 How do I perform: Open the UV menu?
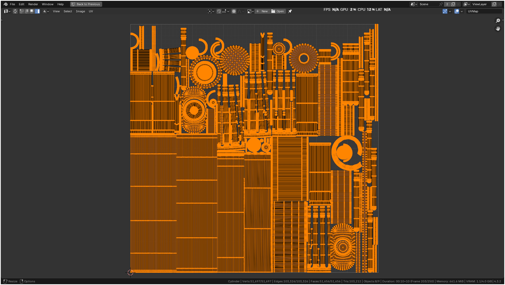pos(91,11)
